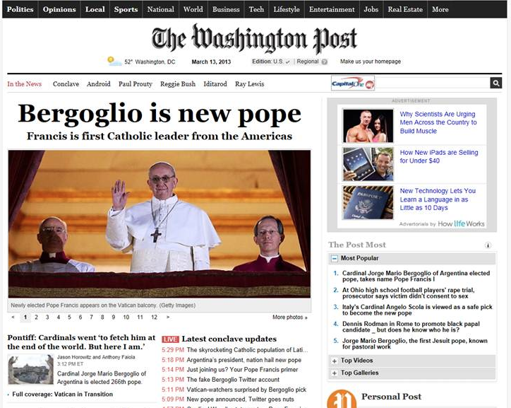
Task: Select the Sports navigation tab
Action: click(x=126, y=9)
